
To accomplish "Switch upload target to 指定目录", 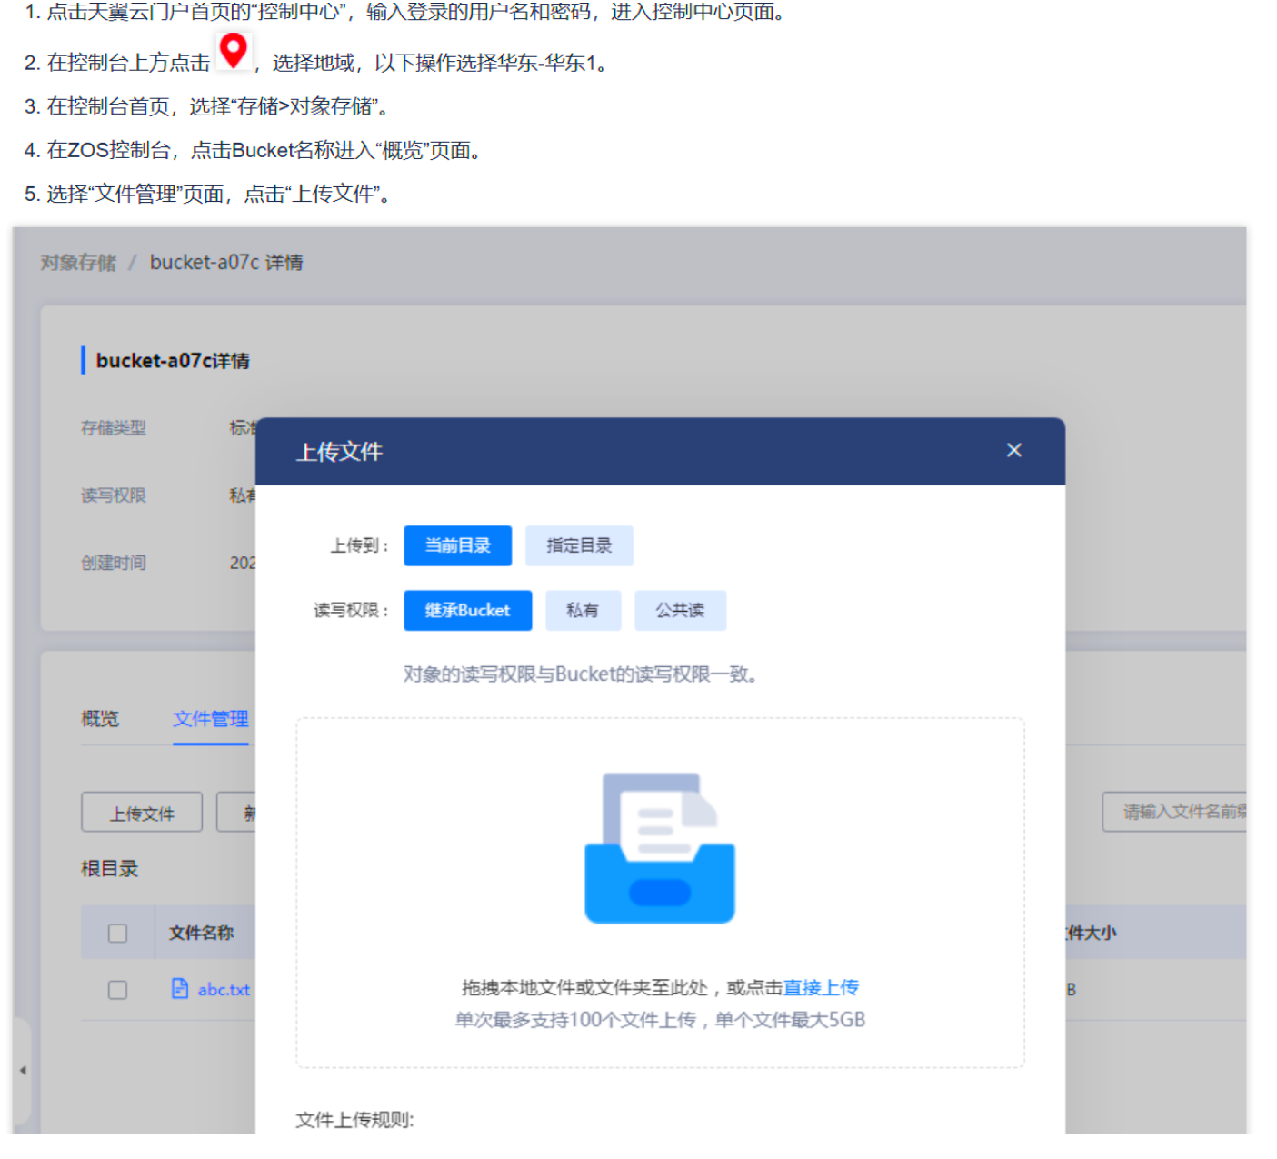I will [579, 545].
